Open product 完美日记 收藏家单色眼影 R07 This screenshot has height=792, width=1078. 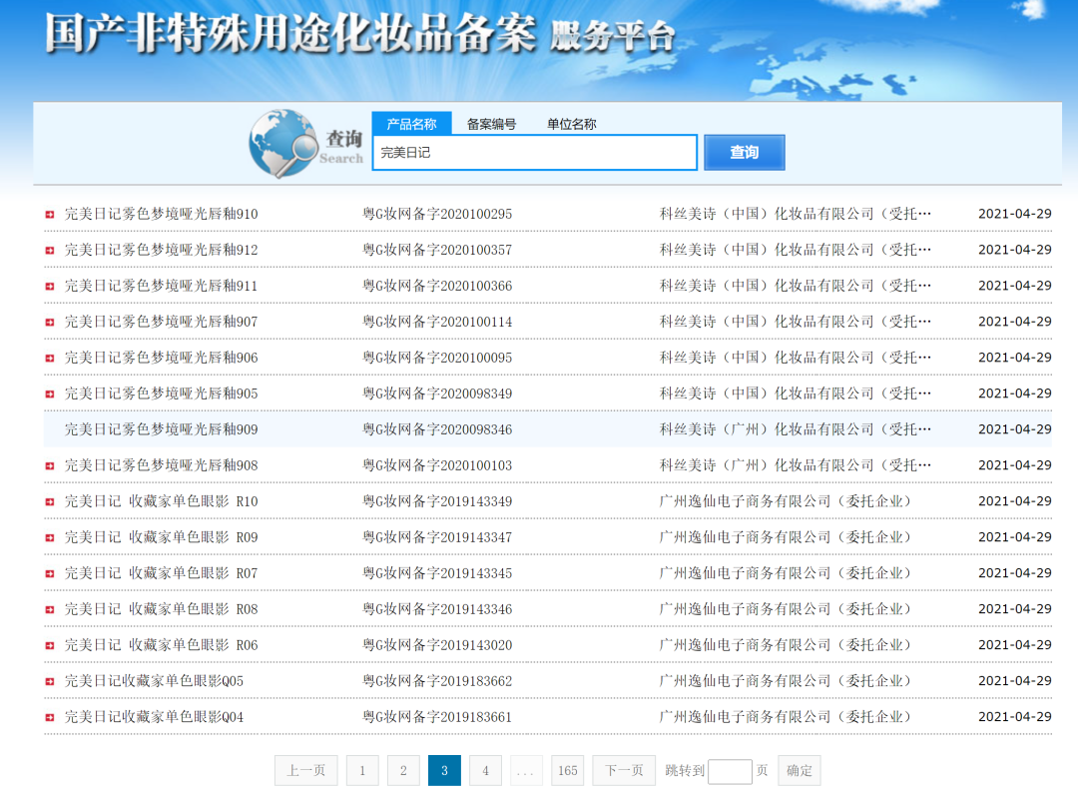pos(162,573)
